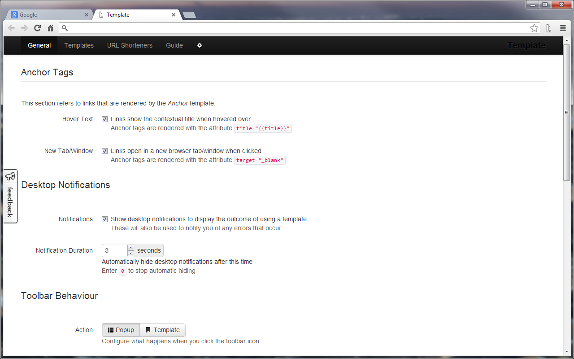
Task: Select the Template toolbar action
Action: pos(162,330)
